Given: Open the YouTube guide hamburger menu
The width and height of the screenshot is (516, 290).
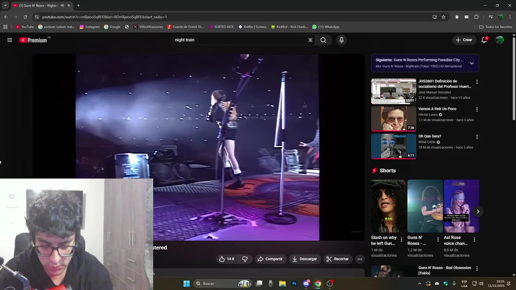Looking at the screenshot, I should [x=10, y=40].
